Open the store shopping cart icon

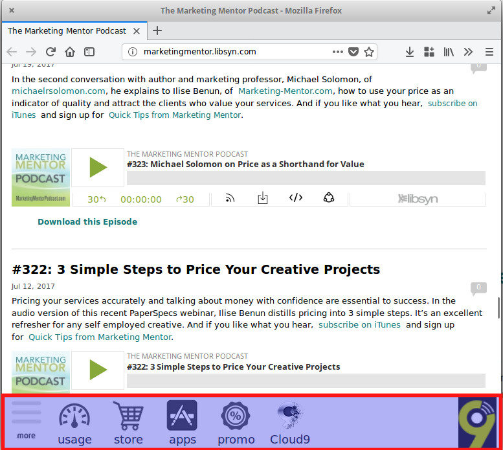pos(128,422)
